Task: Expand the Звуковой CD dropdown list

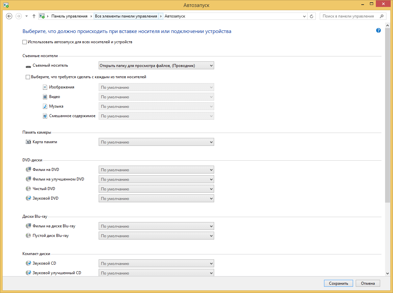Action: pos(156,264)
